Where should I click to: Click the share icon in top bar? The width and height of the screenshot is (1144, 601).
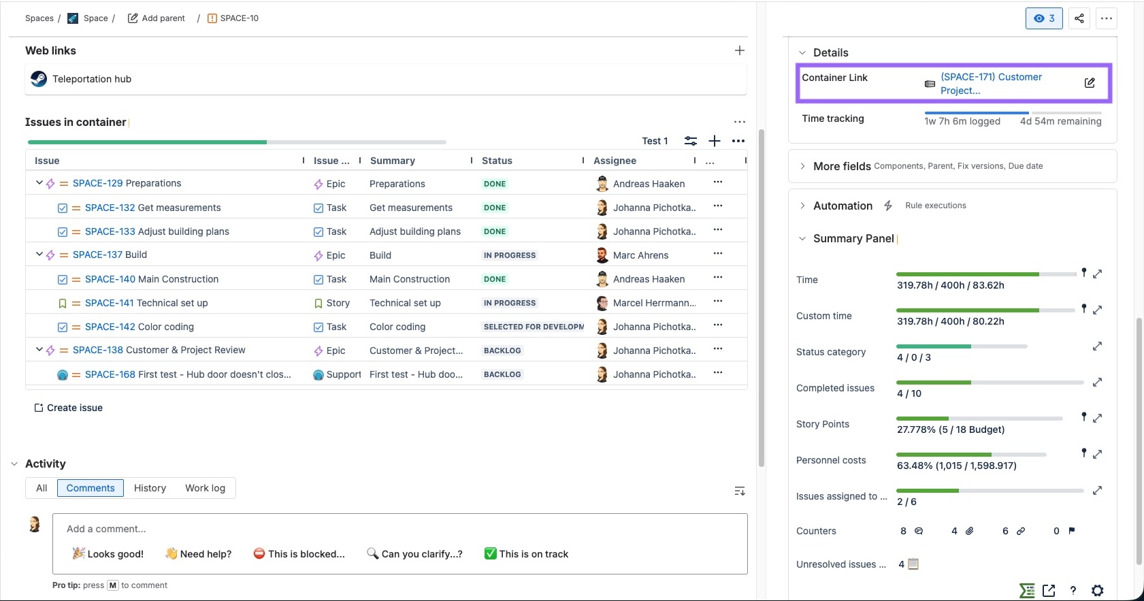point(1079,18)
